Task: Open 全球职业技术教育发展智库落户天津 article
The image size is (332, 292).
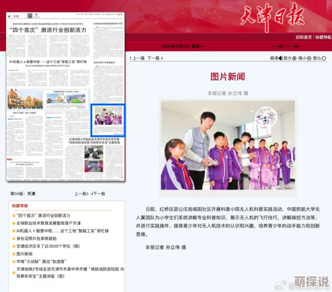Action: [49, 223]
